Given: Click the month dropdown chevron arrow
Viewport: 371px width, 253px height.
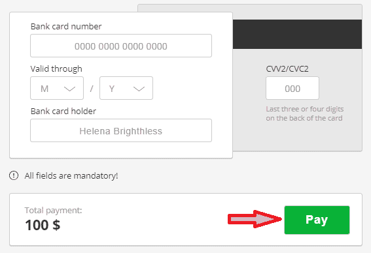Looking at the screenshot, I should pyautogui.click(x=69, y=89).
